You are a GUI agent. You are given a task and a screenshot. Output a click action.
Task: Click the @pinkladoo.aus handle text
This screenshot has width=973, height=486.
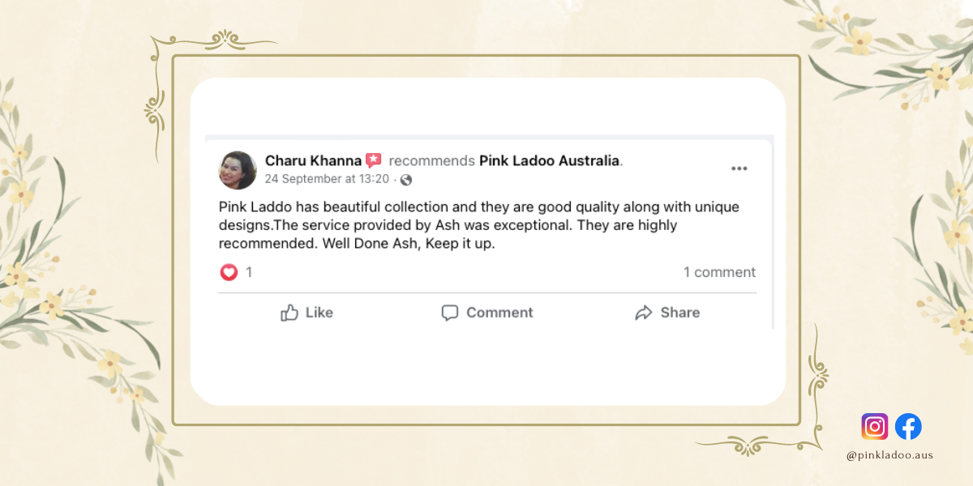pyautogui.click(x=889, y=455)
